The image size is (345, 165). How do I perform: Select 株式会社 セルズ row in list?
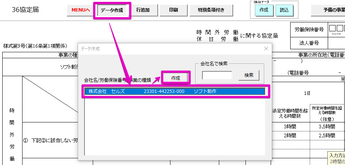coord(175,91)
